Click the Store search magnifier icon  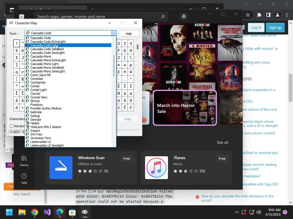(163, 17)
